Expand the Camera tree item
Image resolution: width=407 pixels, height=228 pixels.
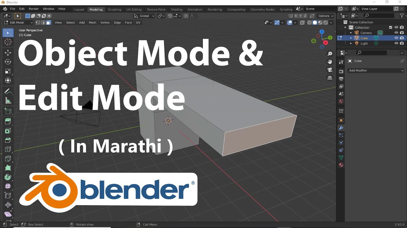pos(351,33)
